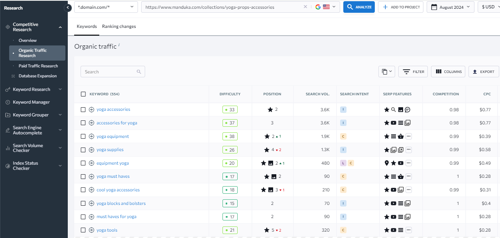Screen dimensions: 500x238
Task: Open the Filter options
Action: click(x=413, y=72)
